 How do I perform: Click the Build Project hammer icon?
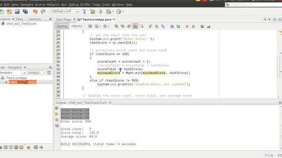(x=84, y=12)
